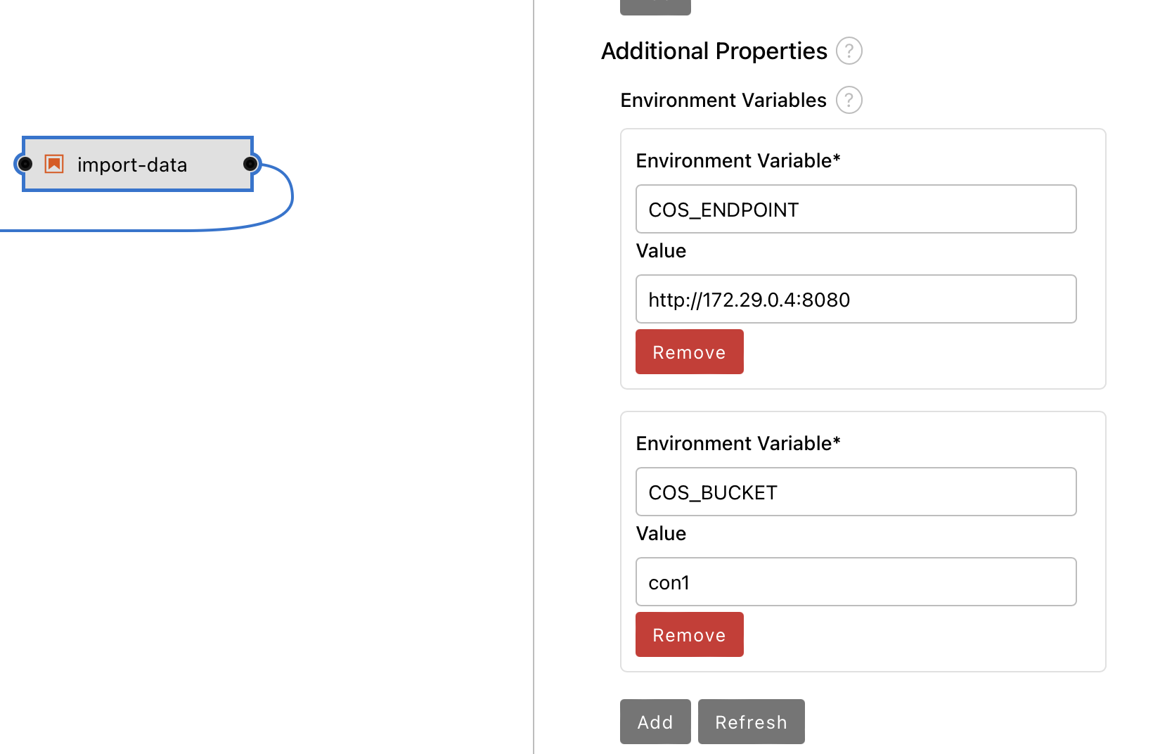The image size is (1160, 754).
Task: Click the COS_BUCKET variable name field
Action: coord(856,492)
